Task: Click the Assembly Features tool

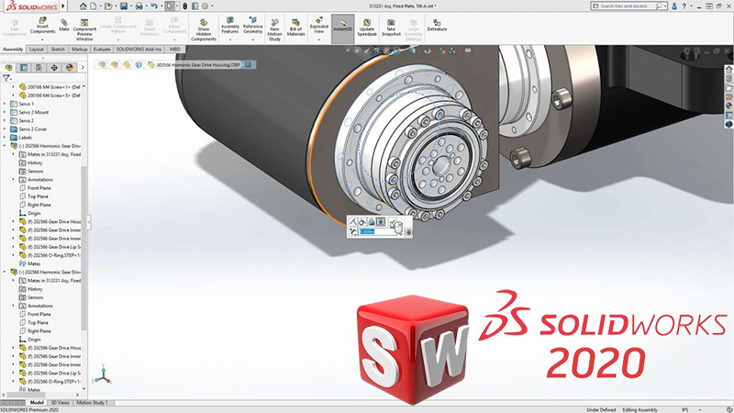Action: coord(230,26)
